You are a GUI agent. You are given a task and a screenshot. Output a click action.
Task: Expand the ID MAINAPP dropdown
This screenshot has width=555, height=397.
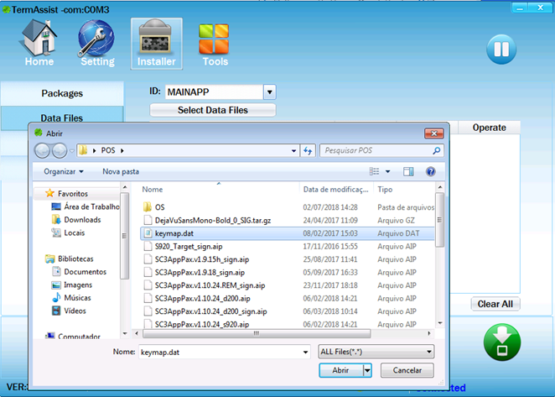[x=269, y=91]
